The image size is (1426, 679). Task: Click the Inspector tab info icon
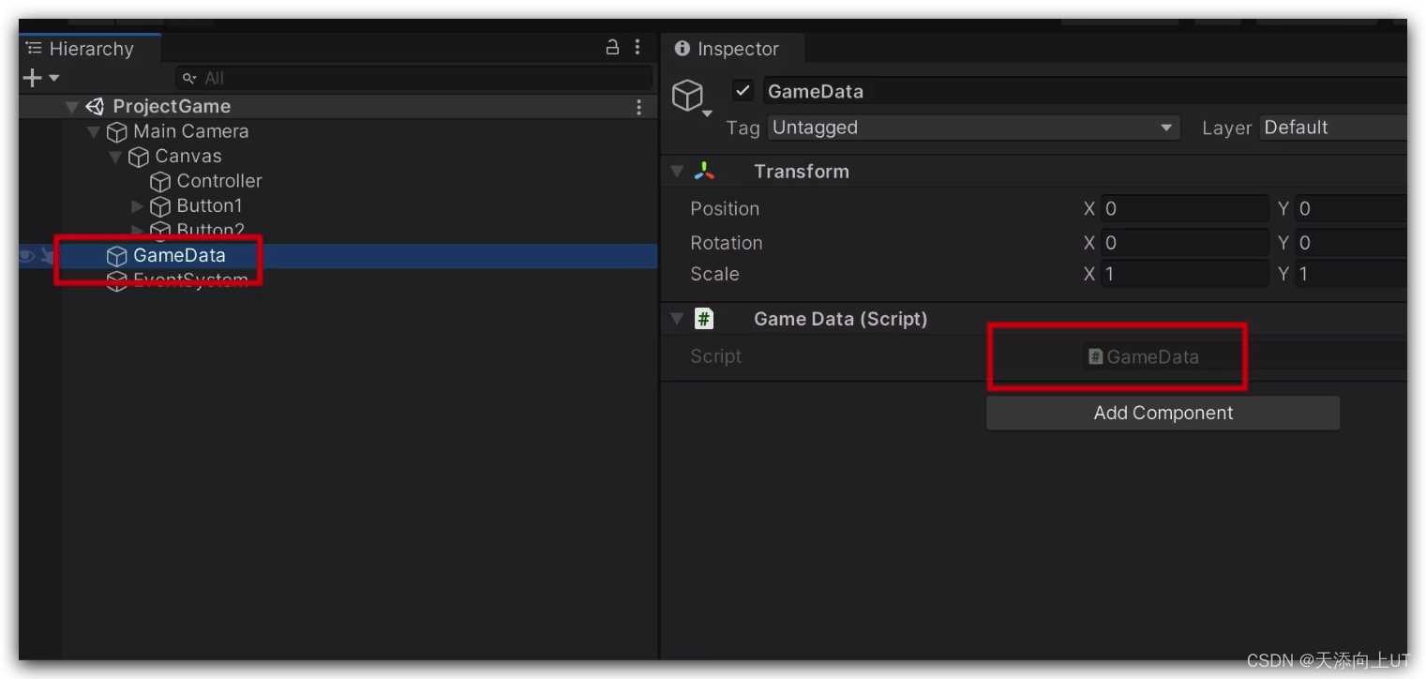(x=683, y=49)
